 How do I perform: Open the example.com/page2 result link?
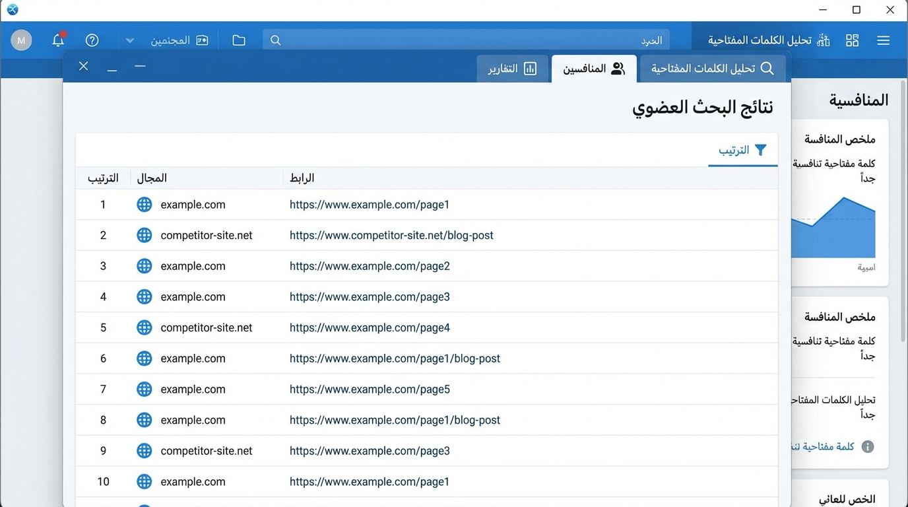click(370, 266)
